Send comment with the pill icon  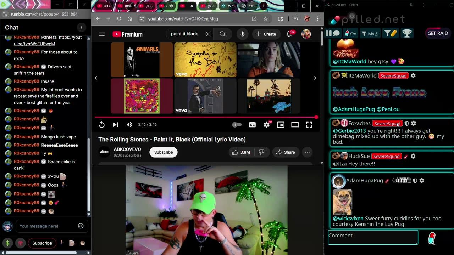pos(431,238)
